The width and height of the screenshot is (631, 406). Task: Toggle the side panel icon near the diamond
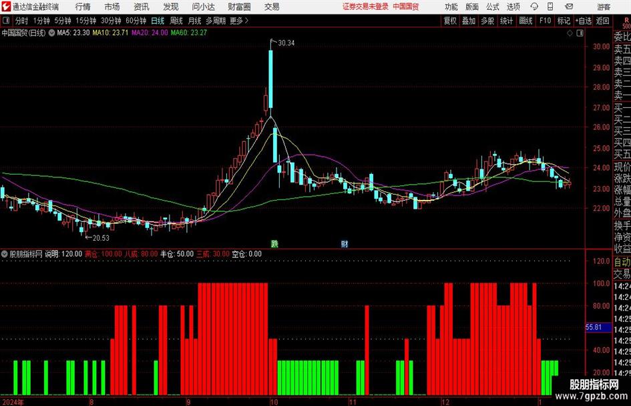pos(580,33)
